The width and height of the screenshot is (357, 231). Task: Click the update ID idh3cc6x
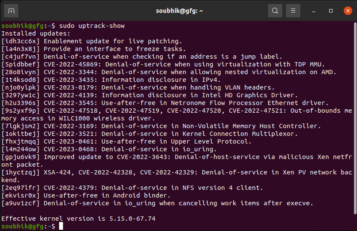click(21, 41)
